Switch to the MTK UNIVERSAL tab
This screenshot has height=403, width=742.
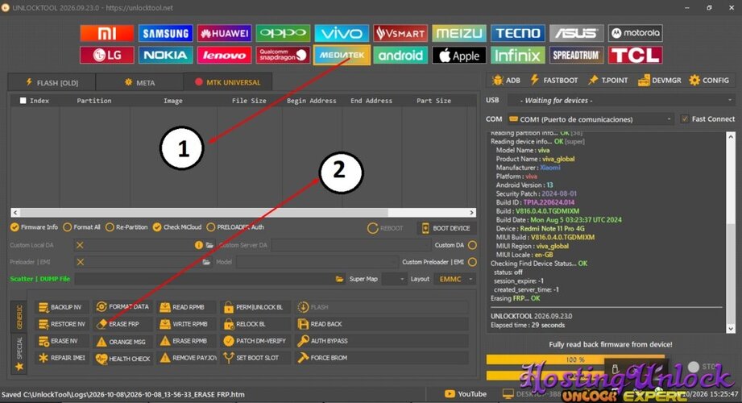click(228, 82)
